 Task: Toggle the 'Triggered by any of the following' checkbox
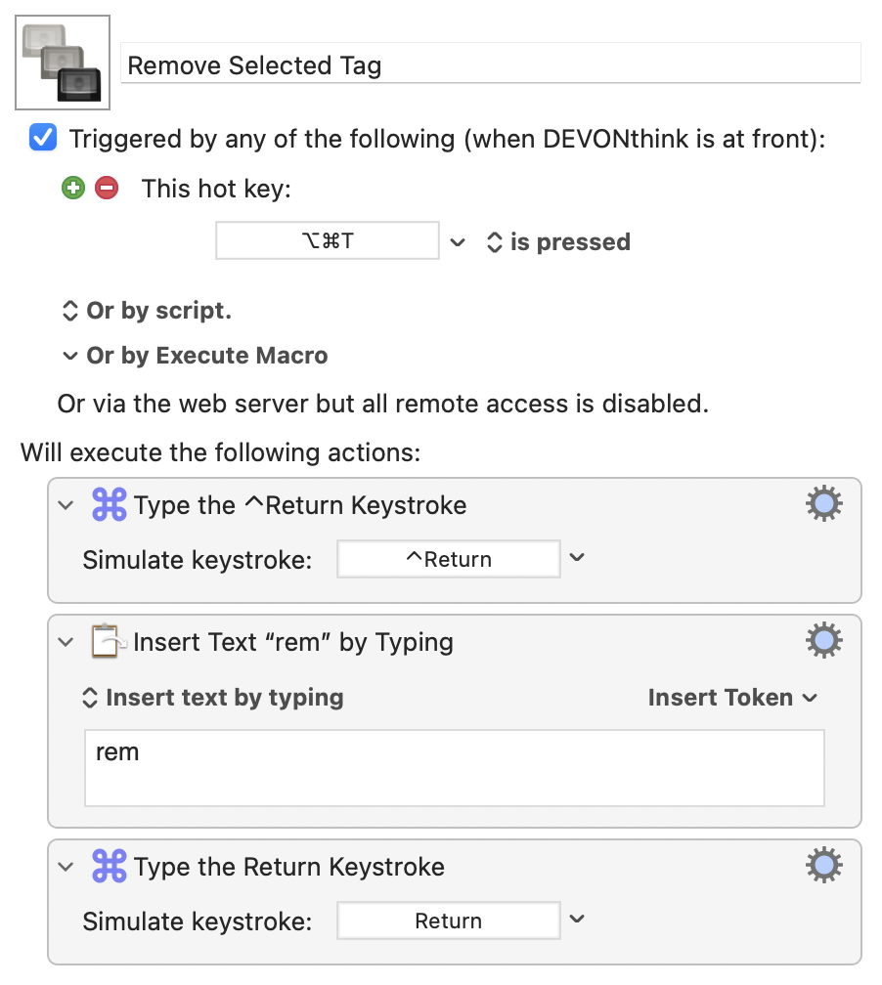pos(43,139)
